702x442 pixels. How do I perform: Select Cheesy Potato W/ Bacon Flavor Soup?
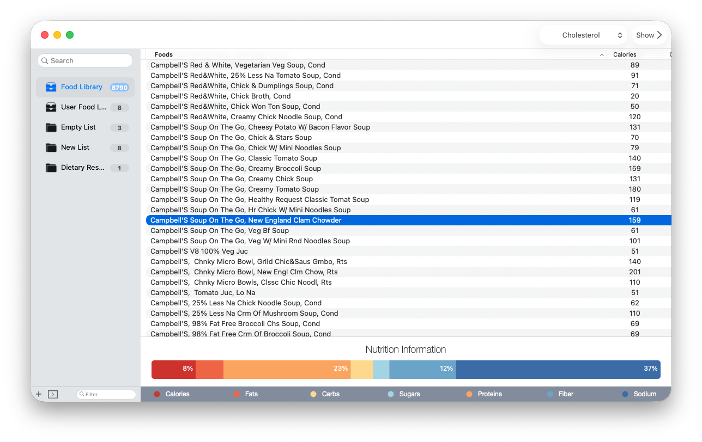(x=409, y=127)
